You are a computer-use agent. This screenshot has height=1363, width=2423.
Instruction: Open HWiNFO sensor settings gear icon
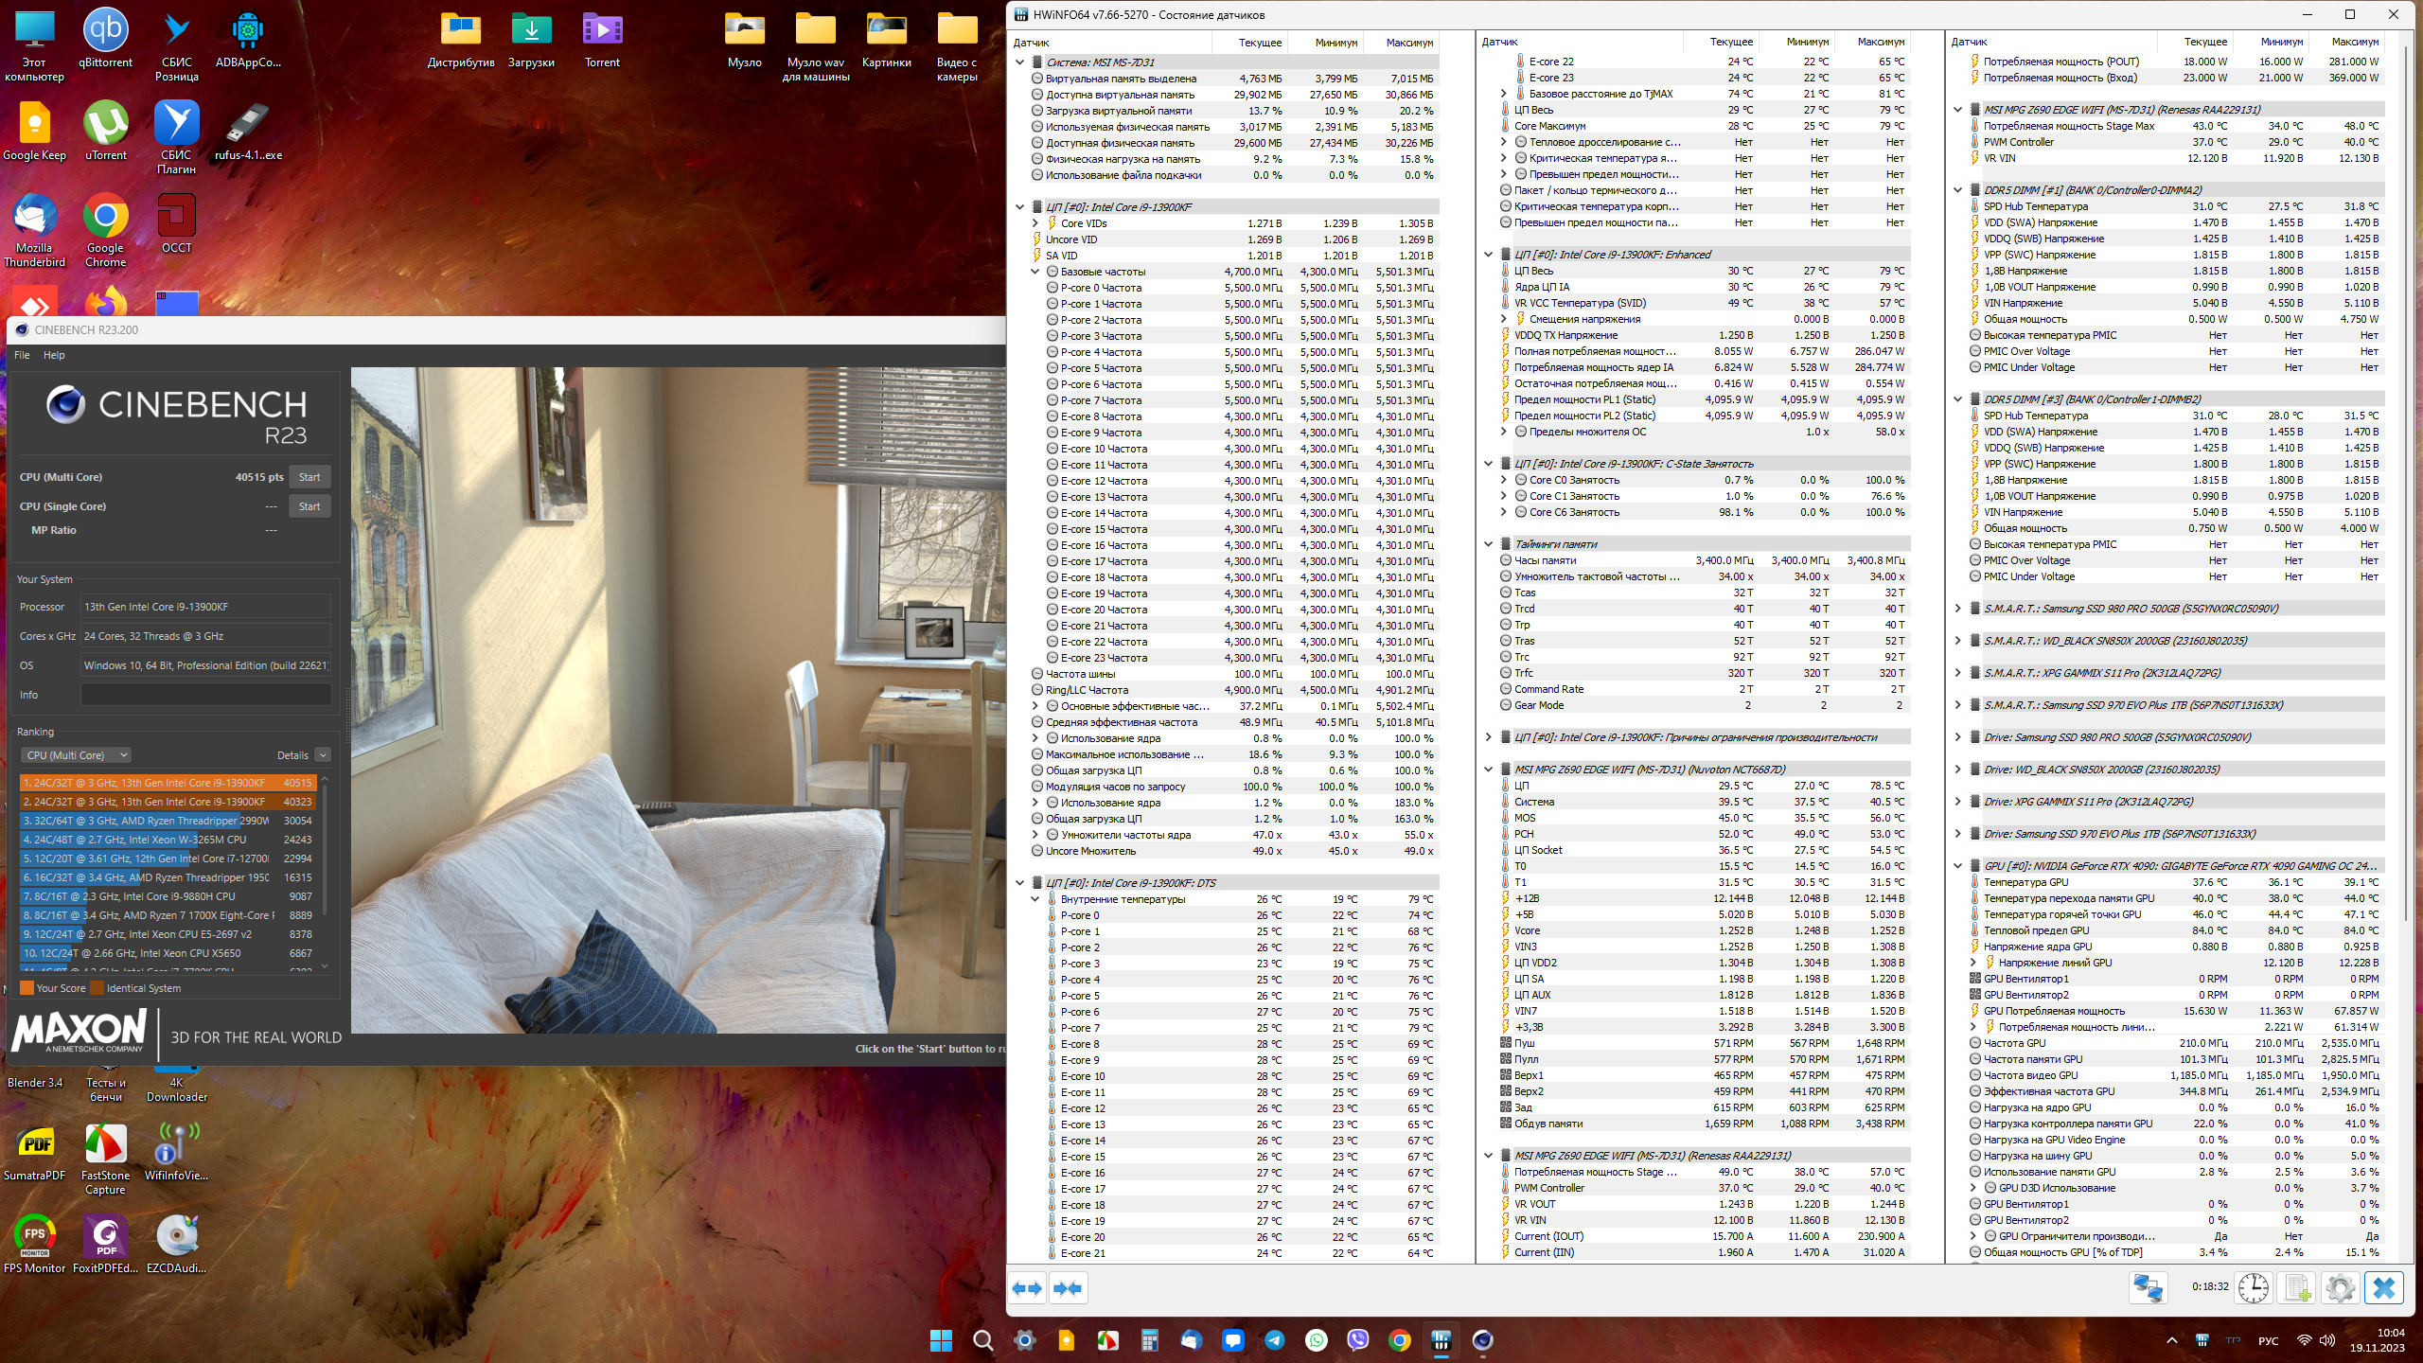click(x=2340, y=1288)
